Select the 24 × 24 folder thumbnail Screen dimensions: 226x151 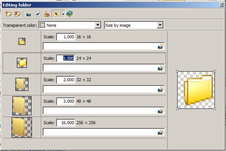pos(22,63)
